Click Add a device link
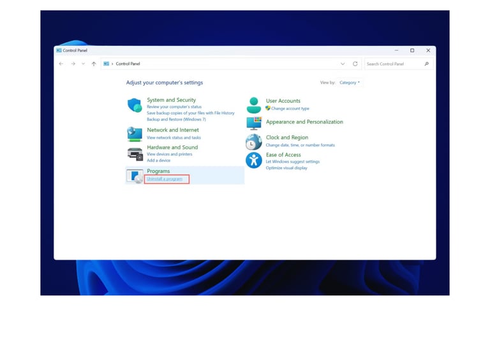Image resolution: width=490 pixels, height=343 pixels. point(158,160)
